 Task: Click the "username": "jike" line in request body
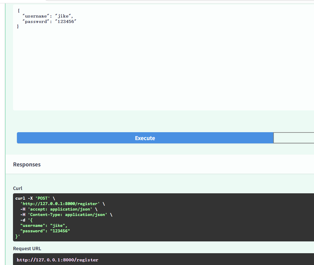pyautogui.click(x=48, y=16)
